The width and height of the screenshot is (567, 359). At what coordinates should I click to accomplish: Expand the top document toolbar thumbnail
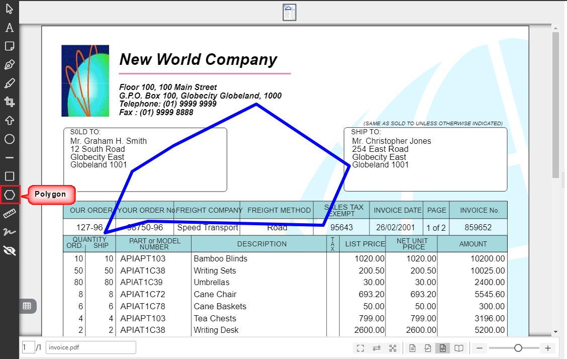pyautogui.click(x=289, y=12)
